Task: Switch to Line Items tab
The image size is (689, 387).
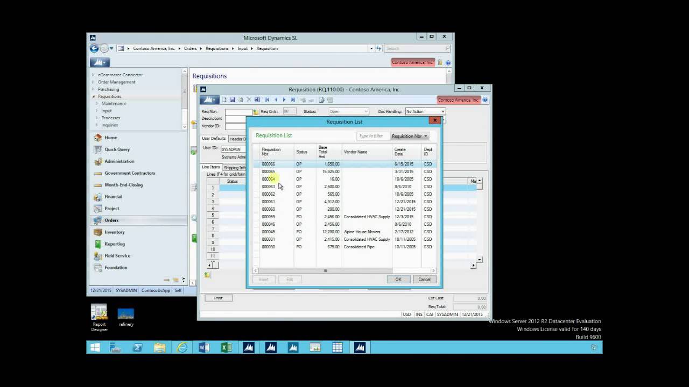Action: 210,167
